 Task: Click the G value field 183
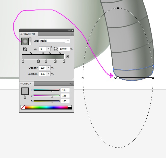pyautogui.click(x=65, y=95)
